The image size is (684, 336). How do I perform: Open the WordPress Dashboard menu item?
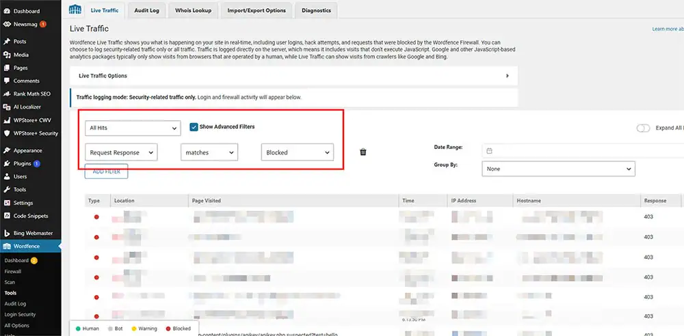coord(26,11)
